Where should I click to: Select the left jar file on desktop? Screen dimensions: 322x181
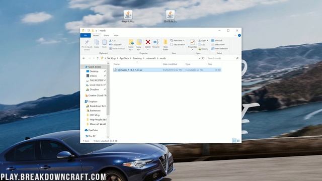(x=128, y=17)
